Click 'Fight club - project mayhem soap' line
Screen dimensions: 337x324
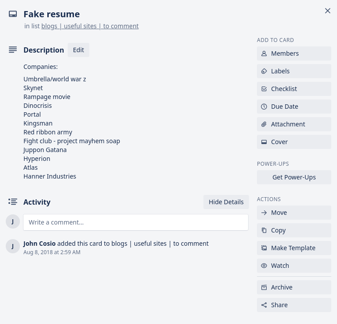(x=72, y=141)
